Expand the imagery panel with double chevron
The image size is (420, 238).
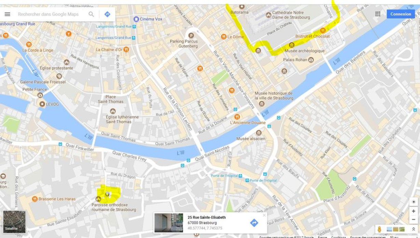pyautogui.click(x=413, y=229)
